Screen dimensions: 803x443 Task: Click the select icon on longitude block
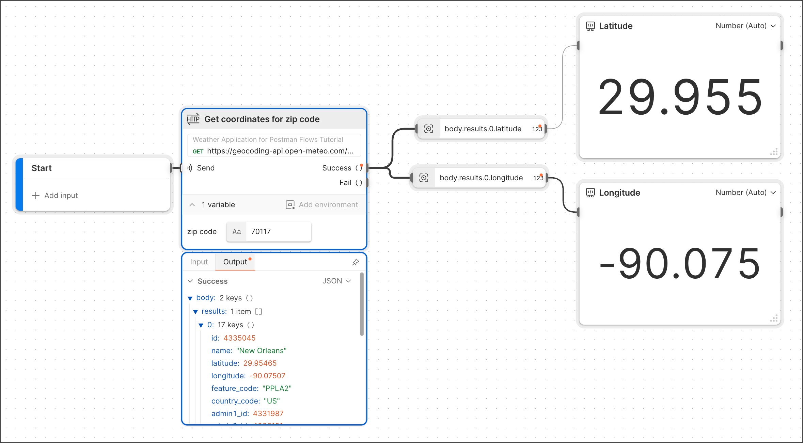pos(424,178)
